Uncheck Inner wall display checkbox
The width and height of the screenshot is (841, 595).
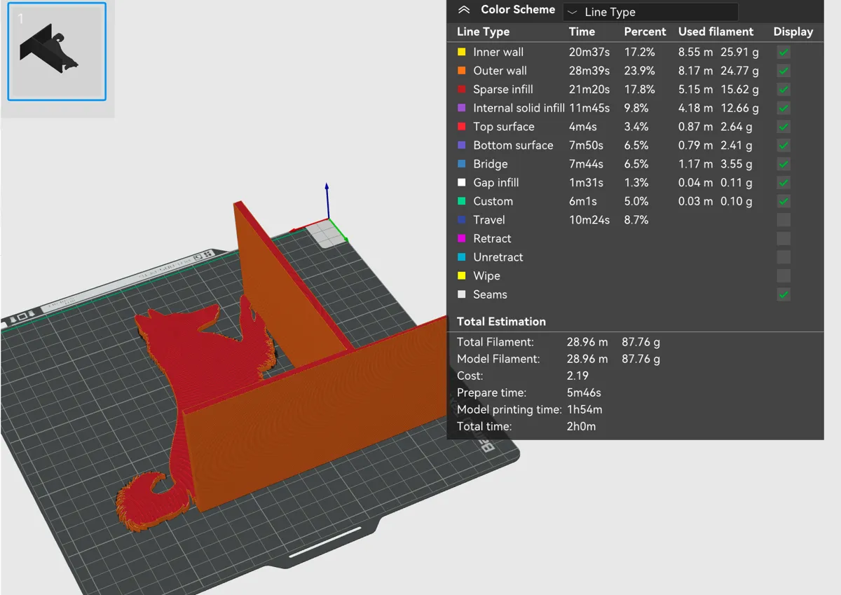coord(784,52)
